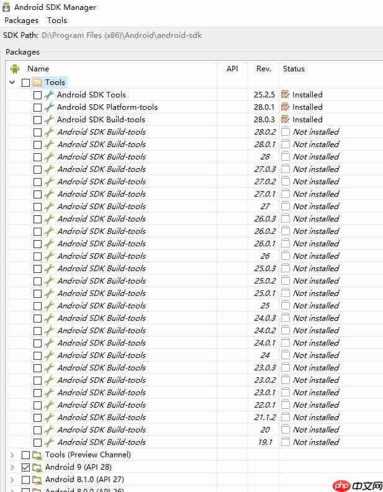Check Build-tools 19.1 checkbox

pyautogui.click(x=37, y=442)
